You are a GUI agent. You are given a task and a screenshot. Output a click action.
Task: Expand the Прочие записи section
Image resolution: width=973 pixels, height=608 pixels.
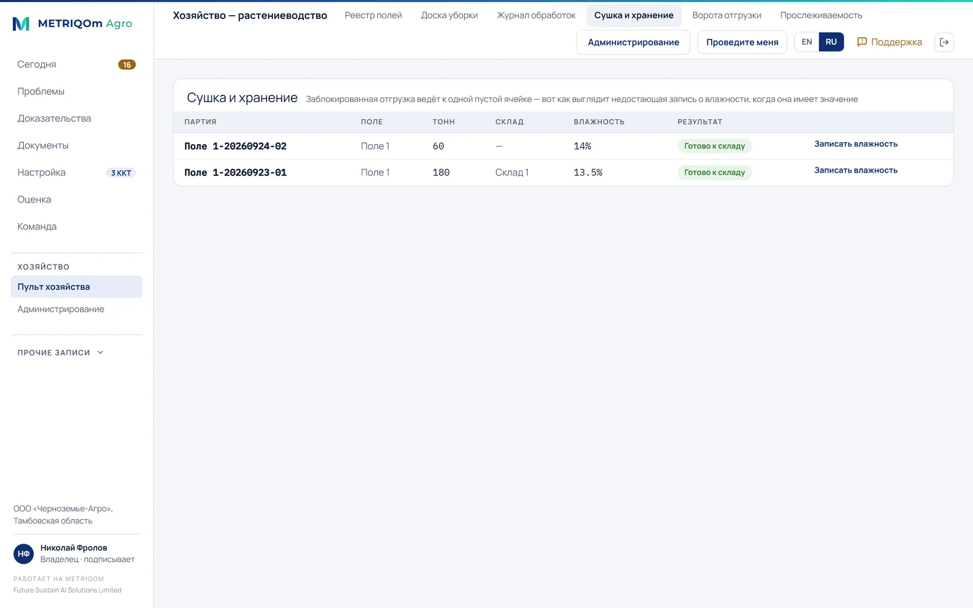point(61,353)
